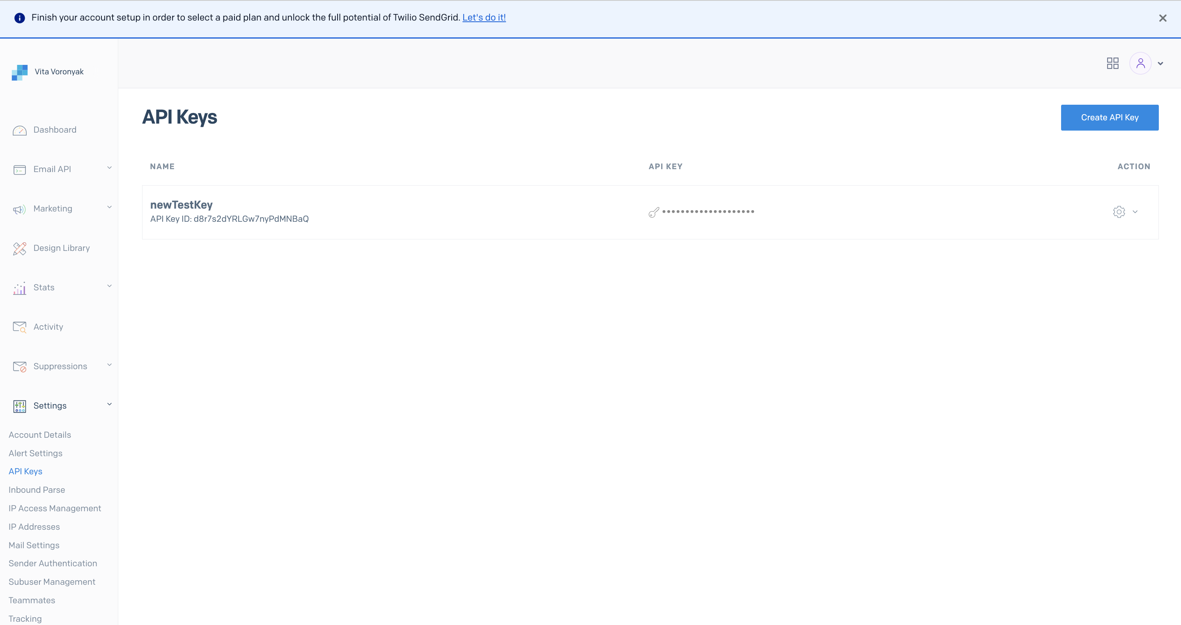Open the Settings sliders icon
The image size is (1181, 625).
[x=19, y=406]
